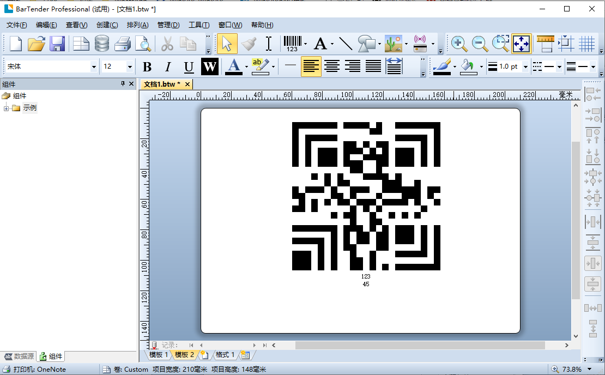Select the text cursor I-beam tool
605x375 pixels.
point(269,43)
